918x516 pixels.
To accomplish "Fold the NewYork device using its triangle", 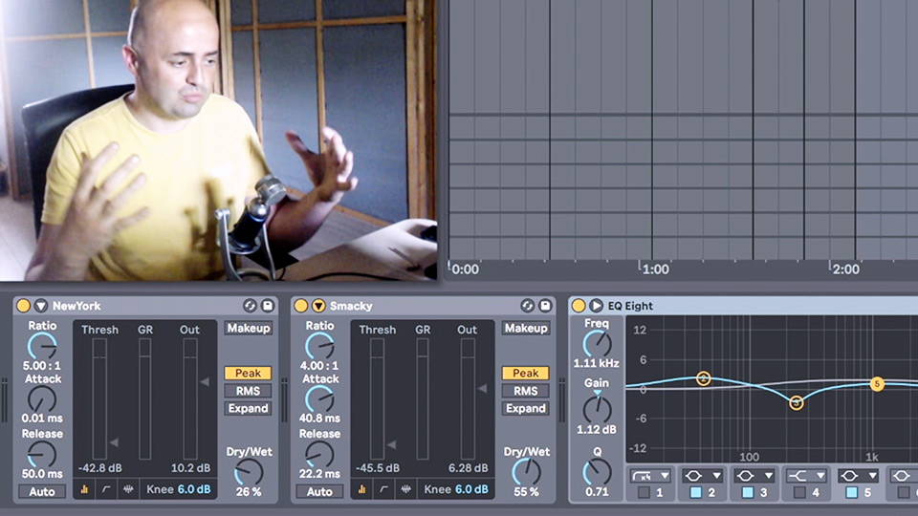I will (x=40, y=306).
